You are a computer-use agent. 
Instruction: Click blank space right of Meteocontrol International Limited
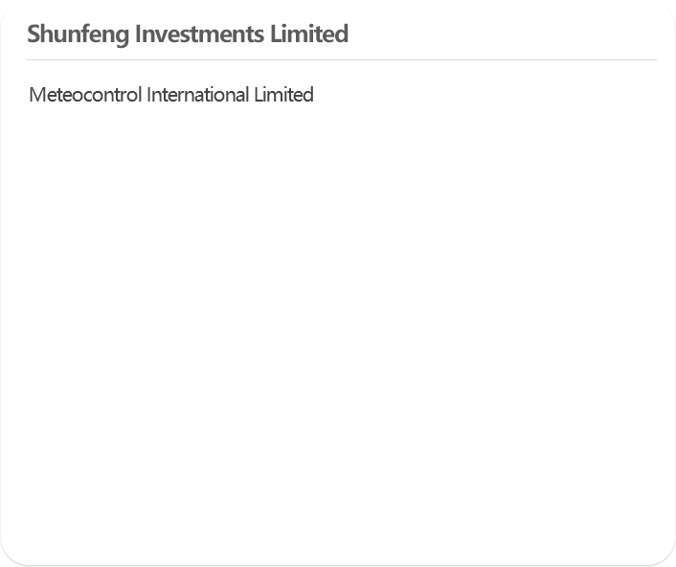click(x=485, y=95)
